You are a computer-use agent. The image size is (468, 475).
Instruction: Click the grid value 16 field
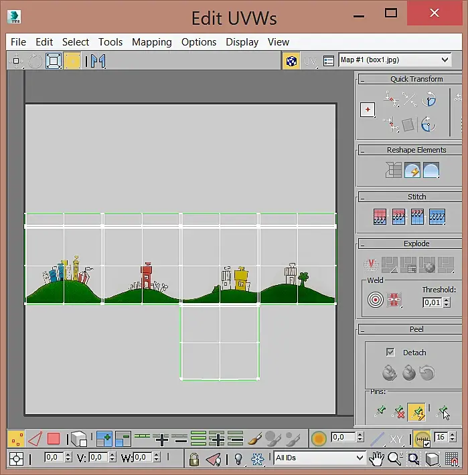pyautogui.click(x=441, y=437)
